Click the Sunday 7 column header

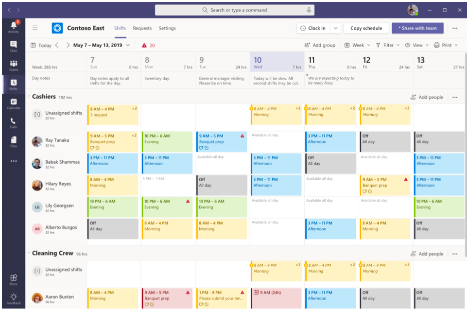point(114,62)
